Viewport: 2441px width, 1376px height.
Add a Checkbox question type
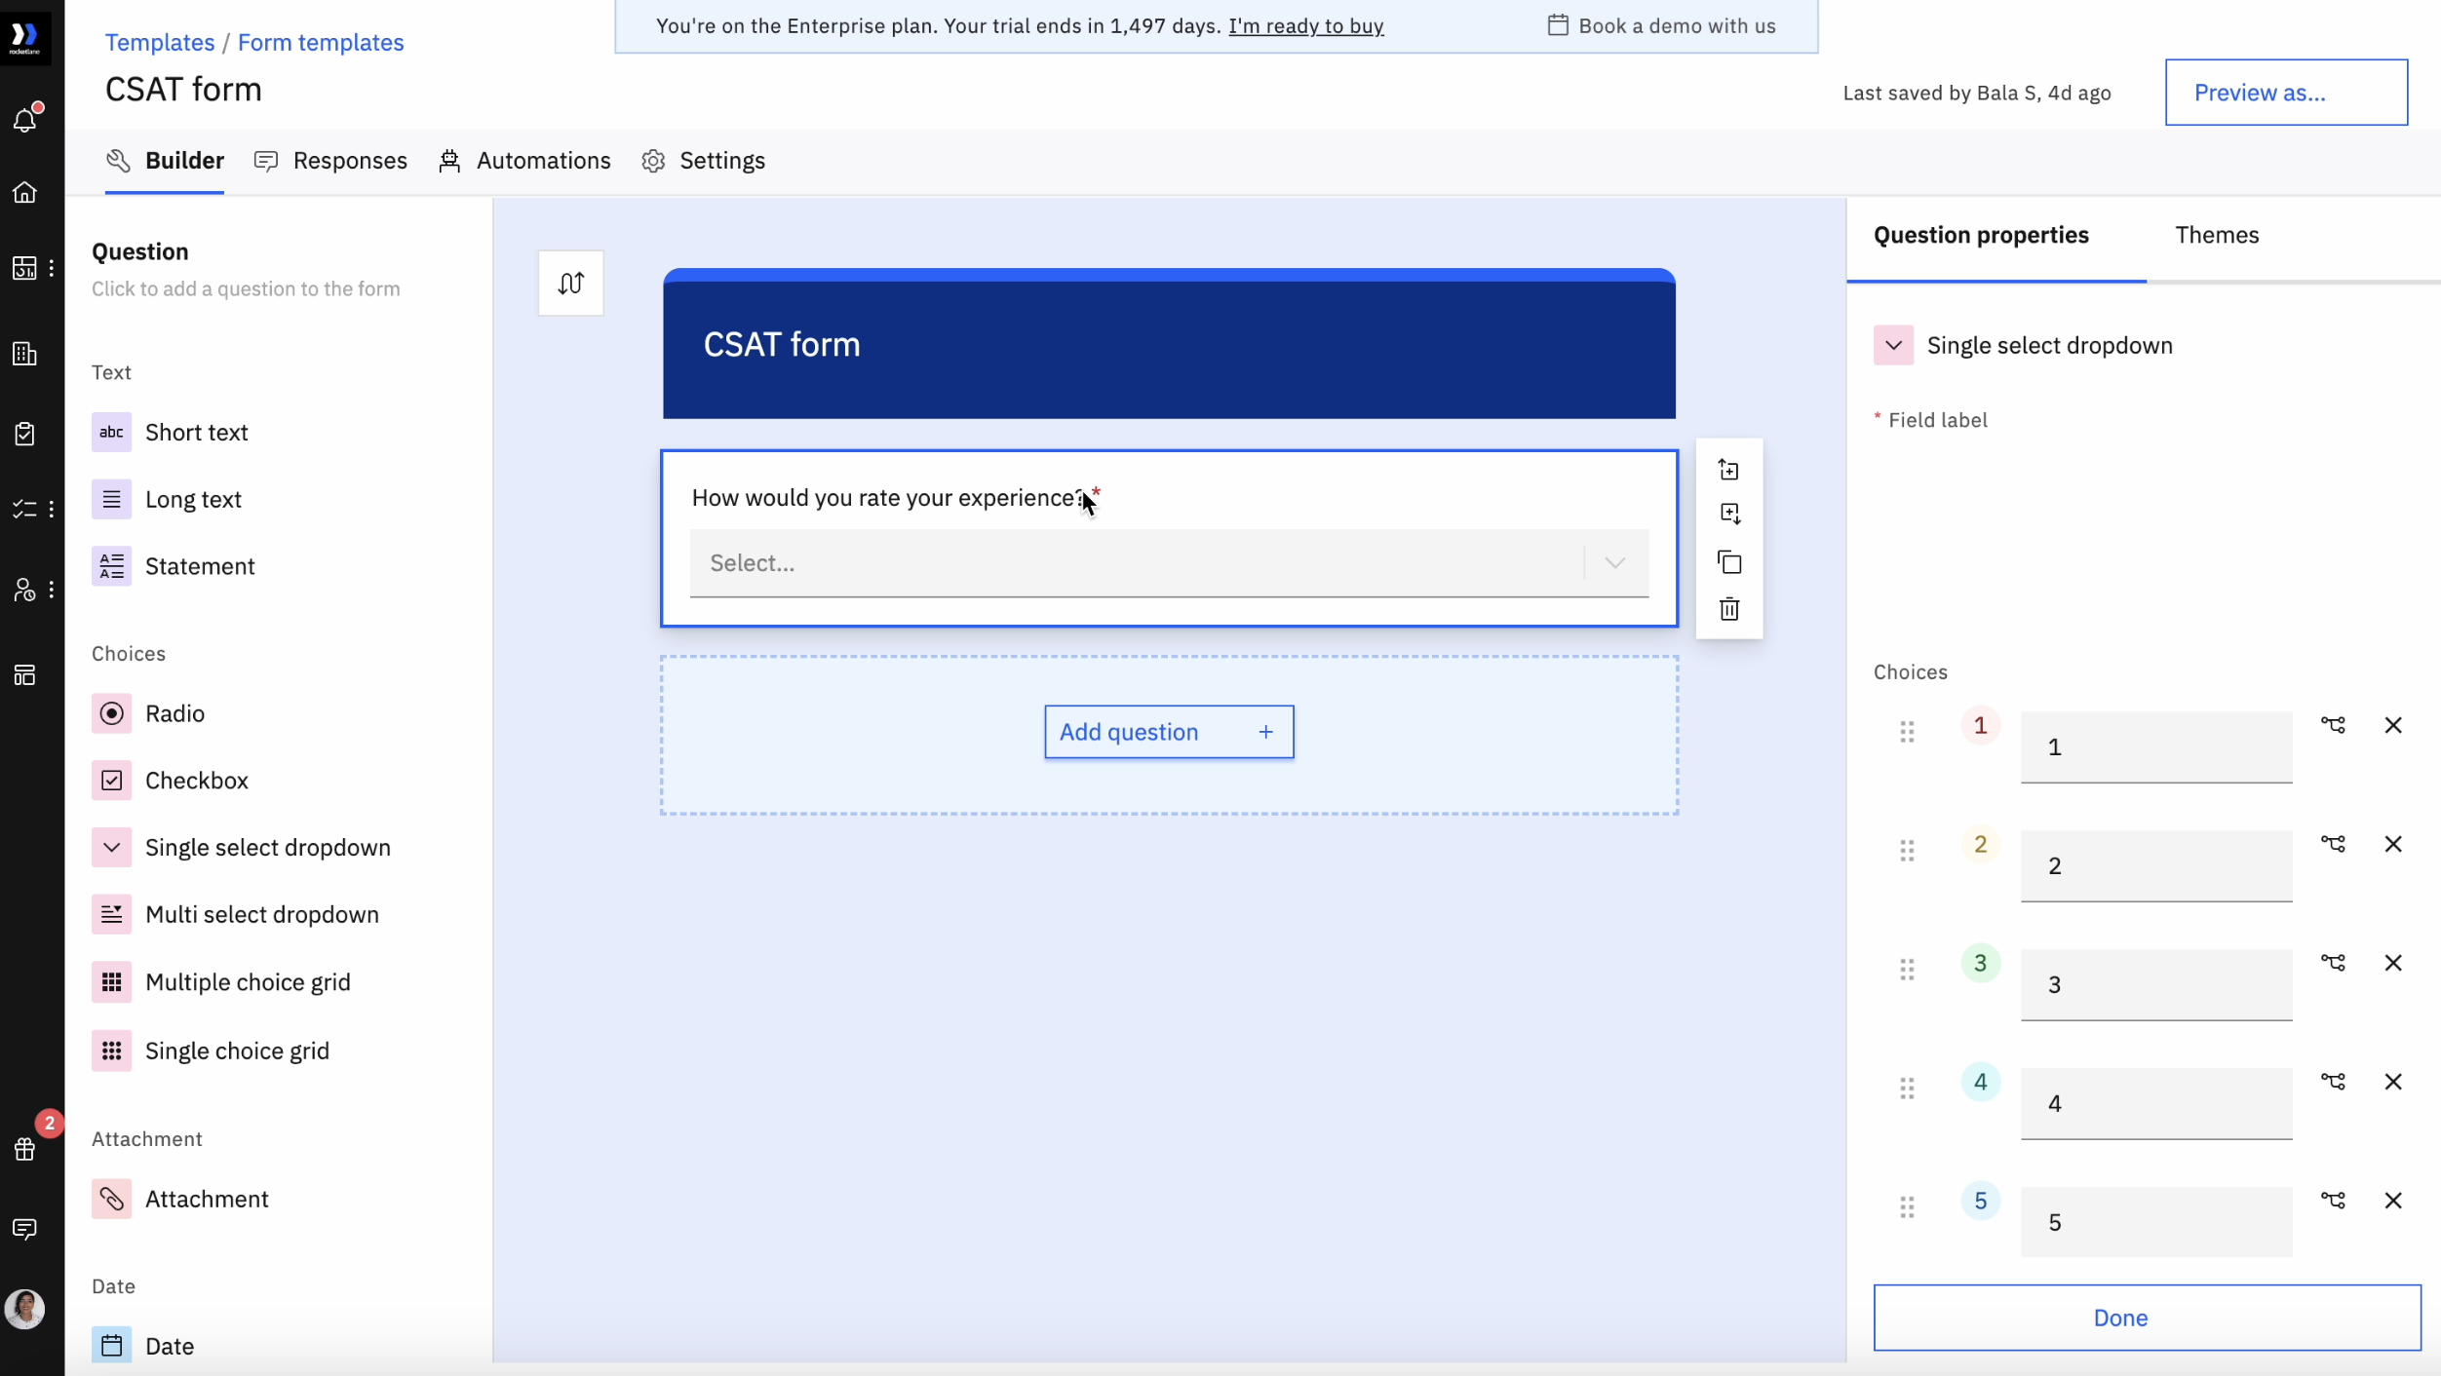[196, 781]
